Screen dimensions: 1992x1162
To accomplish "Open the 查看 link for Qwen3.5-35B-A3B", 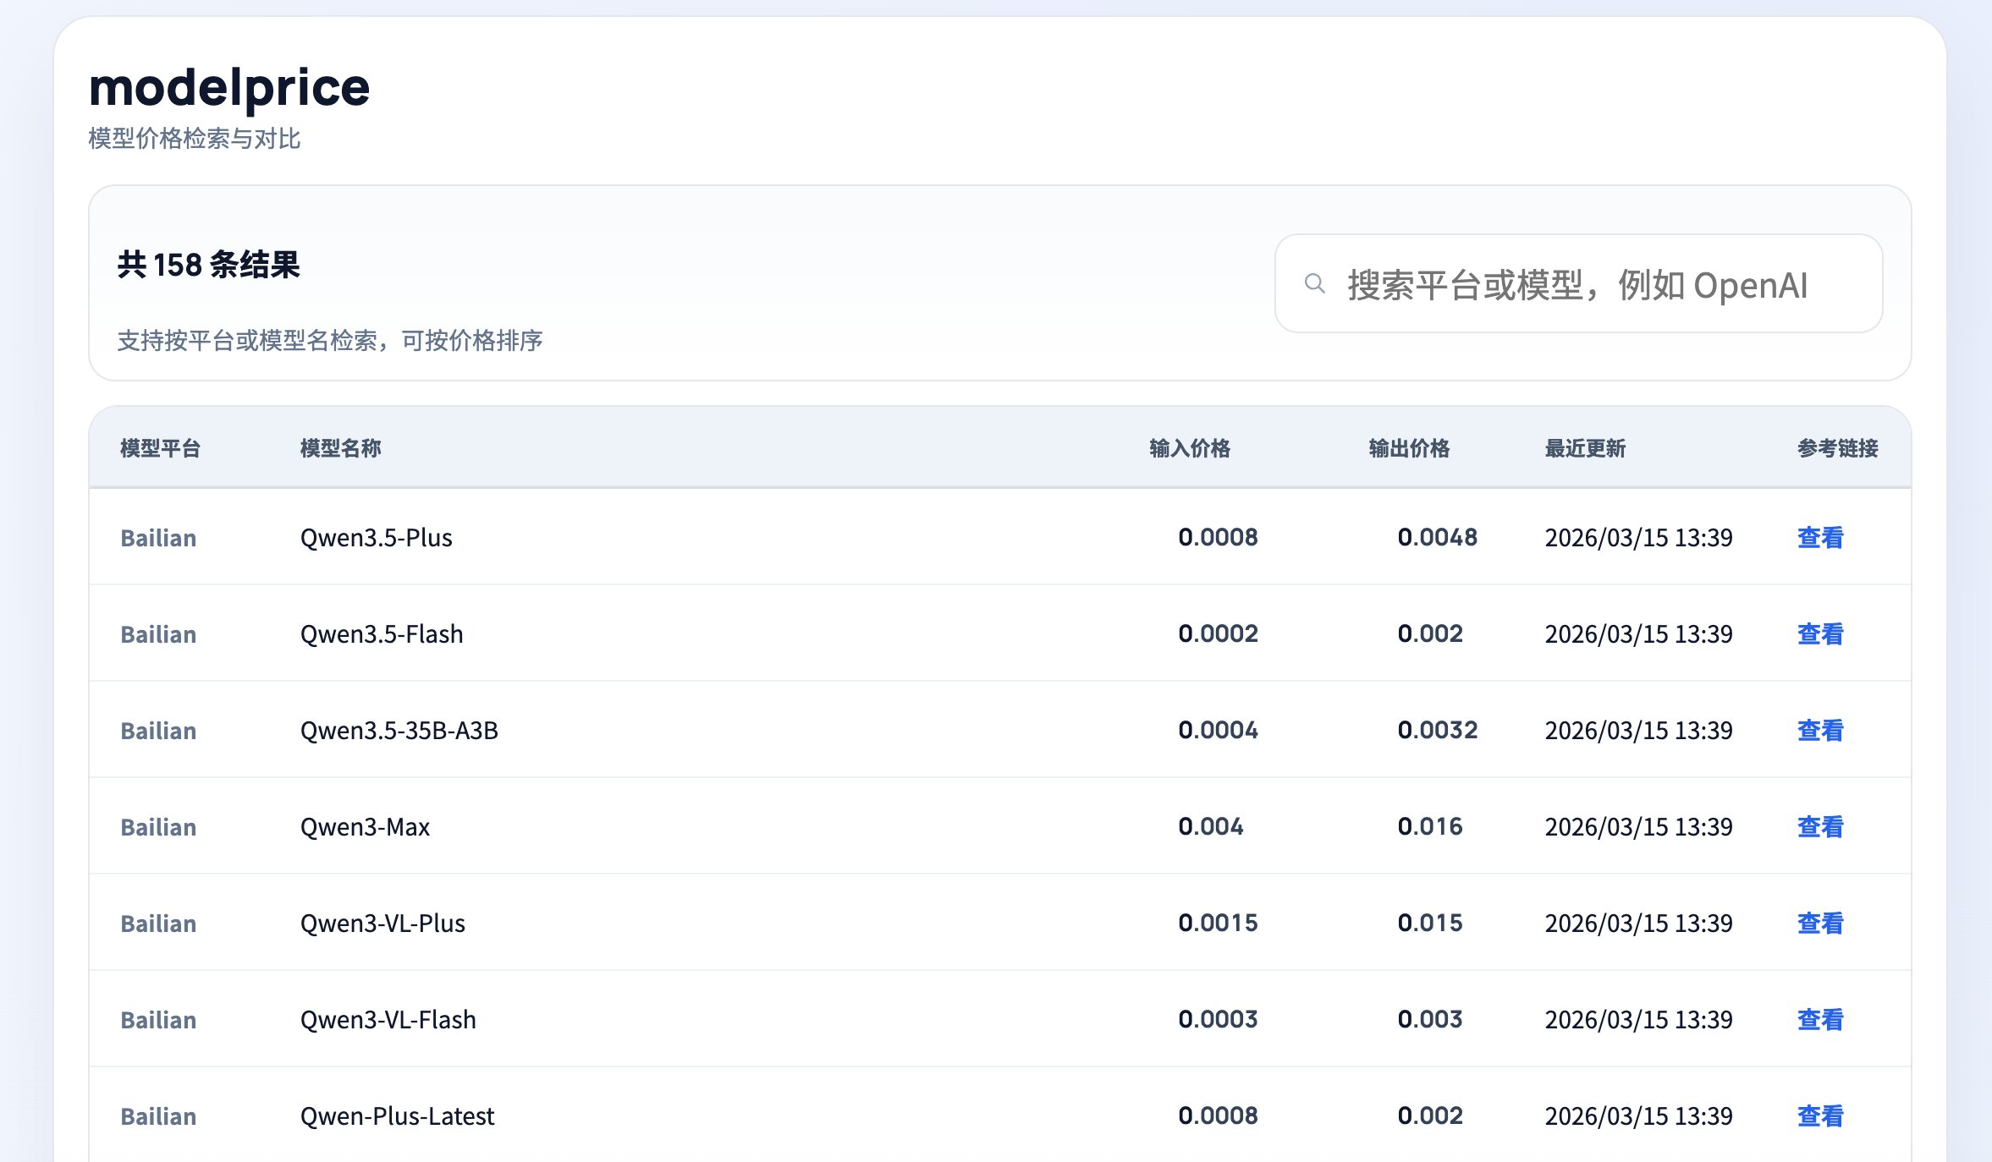I will [x=1819, y=731].
